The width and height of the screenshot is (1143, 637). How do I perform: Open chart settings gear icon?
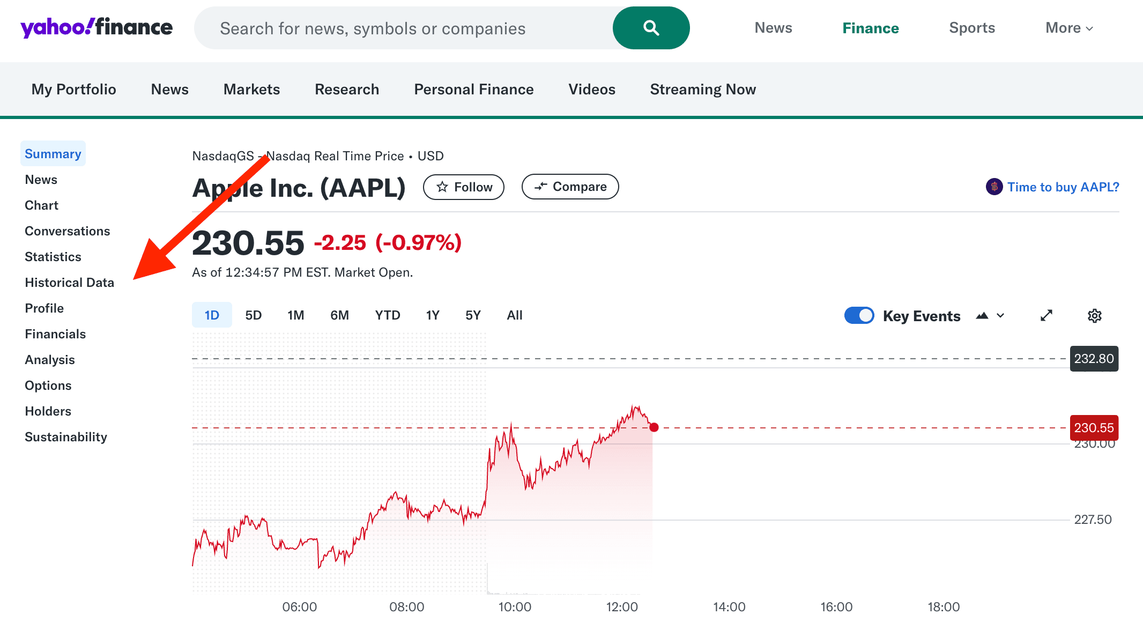pyautogui.click(x=1095, y=316)
